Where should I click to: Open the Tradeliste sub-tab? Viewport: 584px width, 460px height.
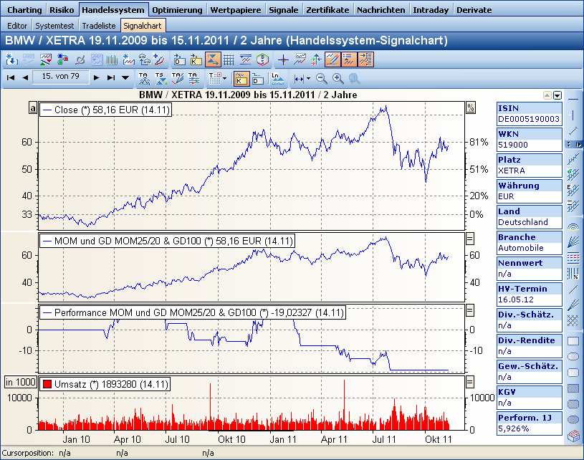pos(100,25)
